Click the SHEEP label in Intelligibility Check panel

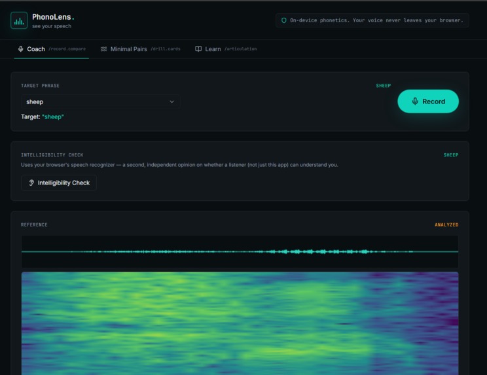(x=451, y=155)
